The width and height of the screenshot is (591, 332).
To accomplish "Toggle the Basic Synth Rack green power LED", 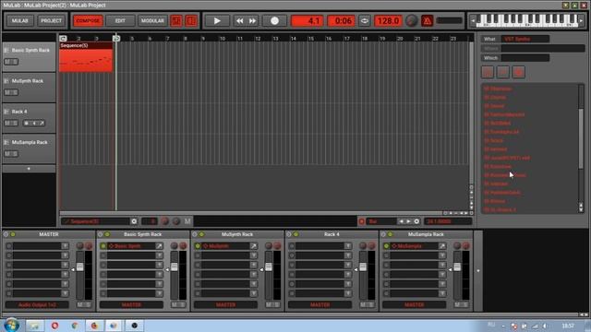I will click(107, 234).
